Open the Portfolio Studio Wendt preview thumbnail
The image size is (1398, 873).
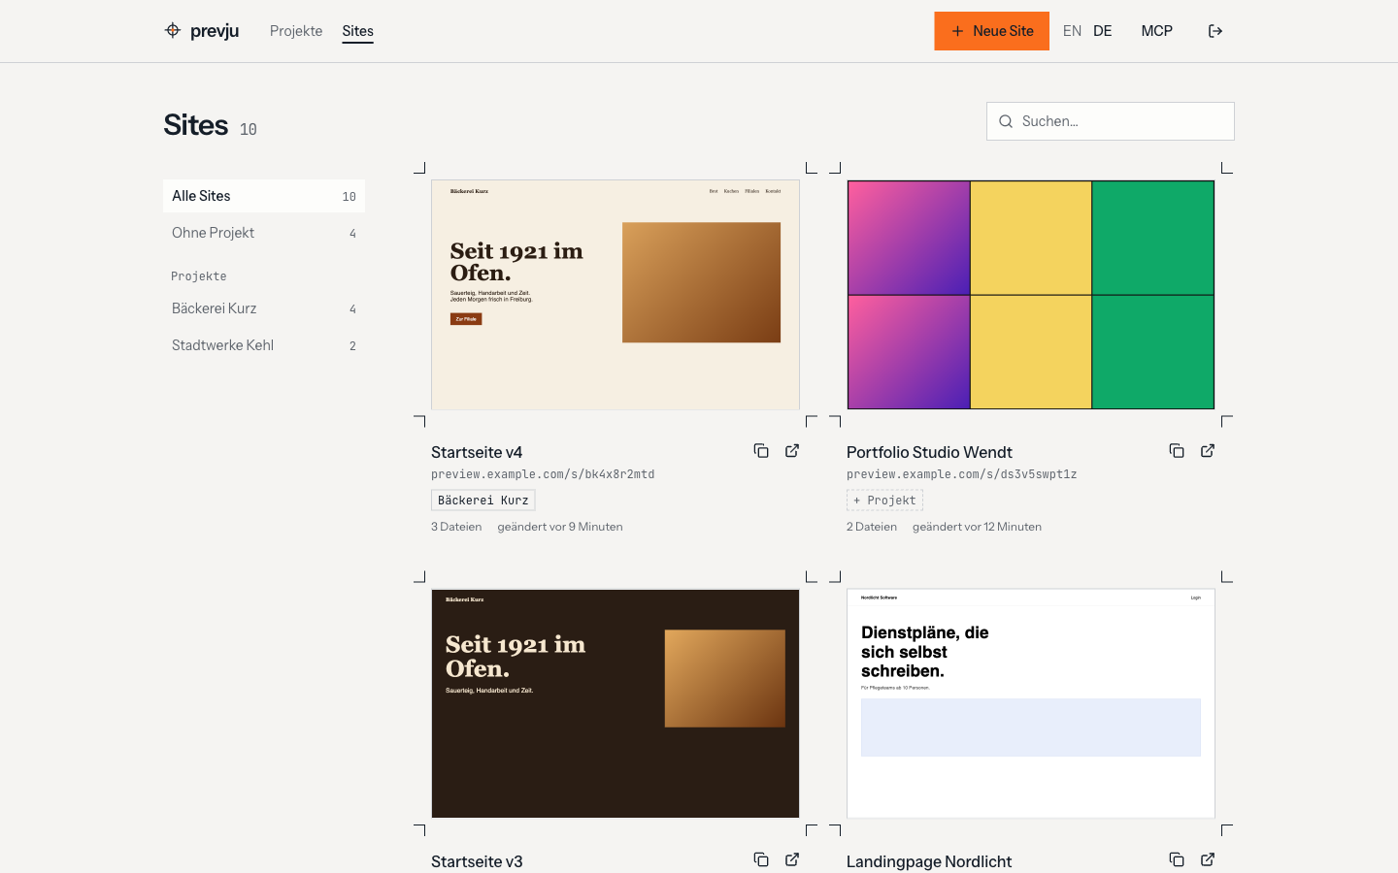(x=1031, y=295)
